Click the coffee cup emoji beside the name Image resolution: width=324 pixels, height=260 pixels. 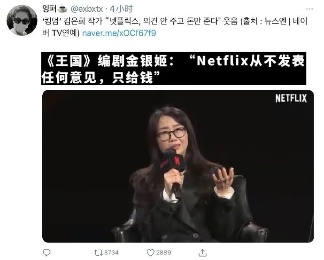pyautogui.click(x=62, y=9)
